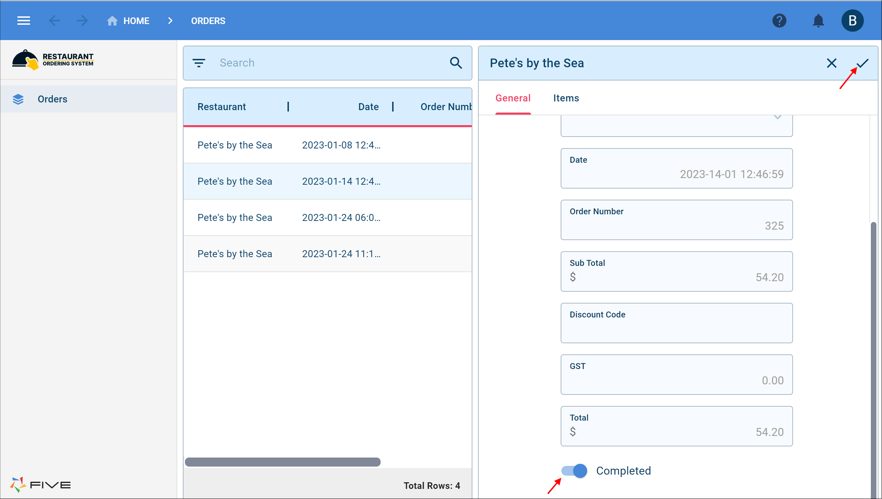Click the HOME breadcrumb link
Image resolution: width=882 pixels, height=499 pixels.
coord(136,21)
